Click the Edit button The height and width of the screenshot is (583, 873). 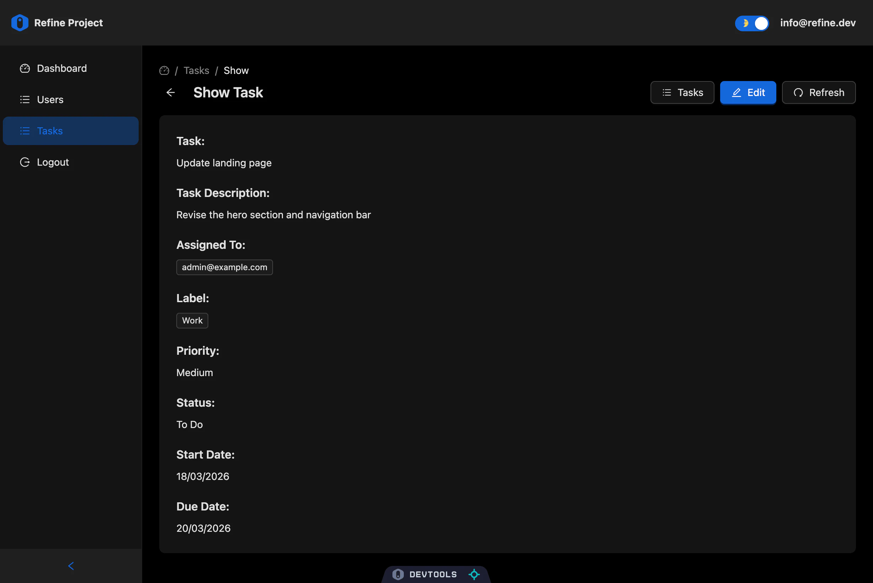748,92
